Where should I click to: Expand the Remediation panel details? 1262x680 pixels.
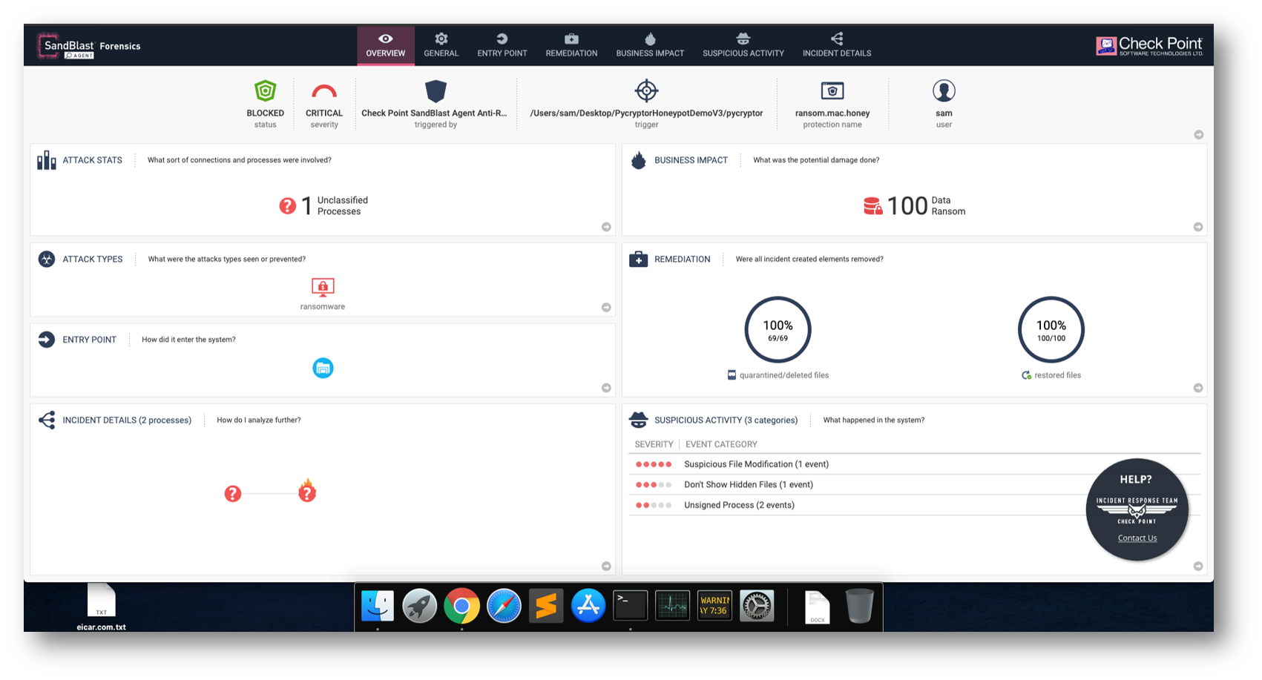[x=1200, y=387]
